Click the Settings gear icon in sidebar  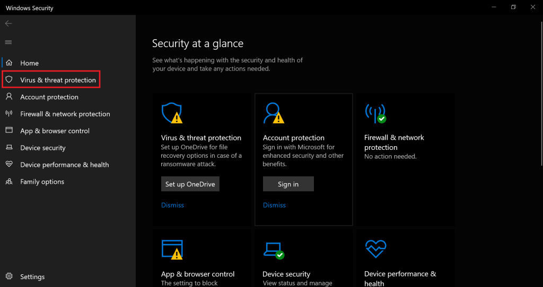tap(9, 276)
